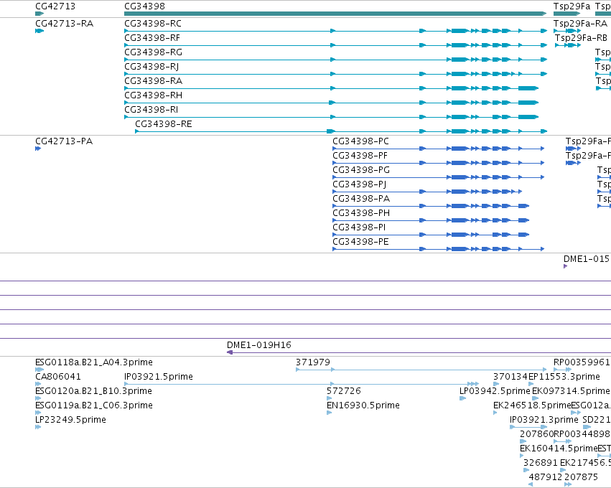611x488 pixels.
Task: Select transcript CG34398-RE
Action: coord(163,124)
